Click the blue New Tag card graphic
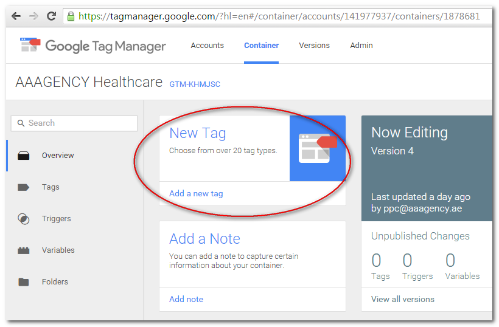This screenshot has height=327, width=499. tap(317, 148)
